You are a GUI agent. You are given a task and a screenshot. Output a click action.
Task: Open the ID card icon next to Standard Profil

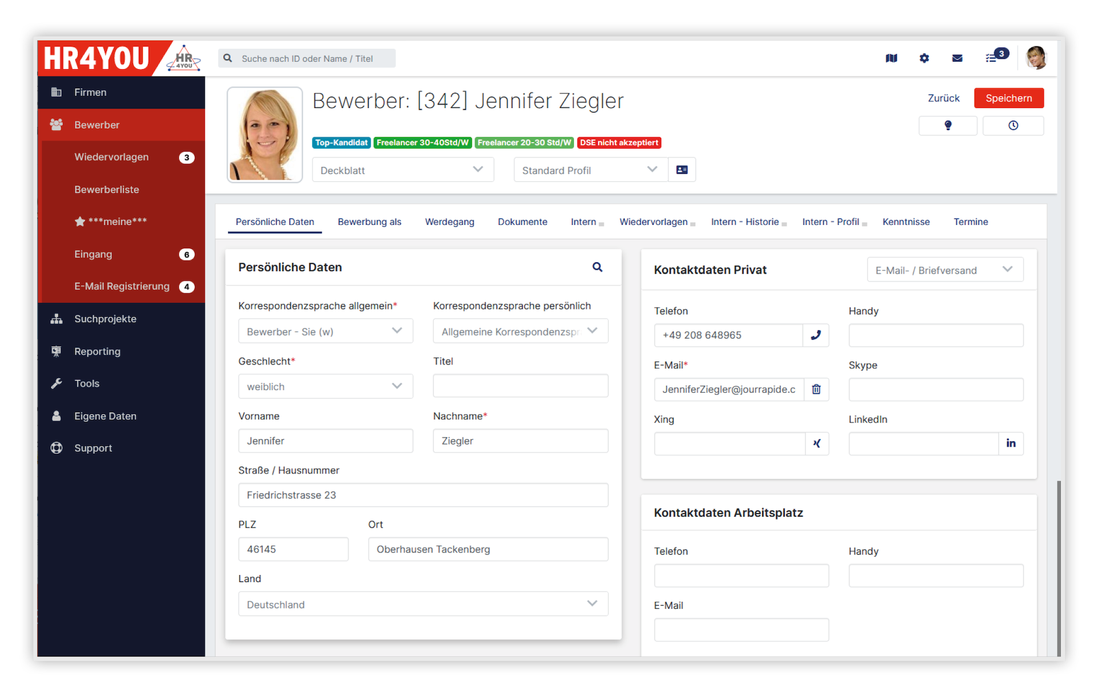[x=682, y=170]
